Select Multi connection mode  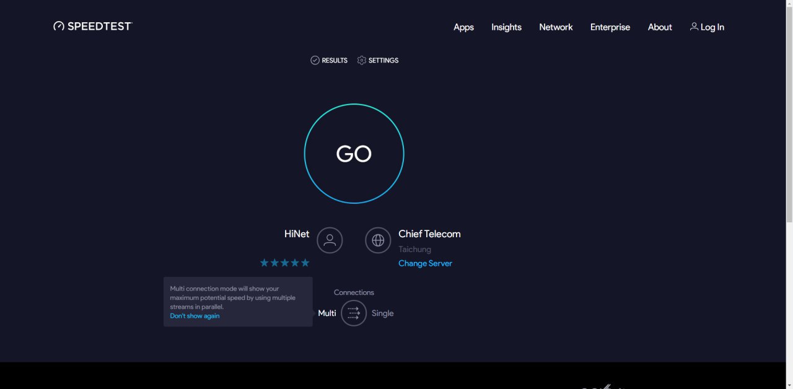[x=327, y=313]
